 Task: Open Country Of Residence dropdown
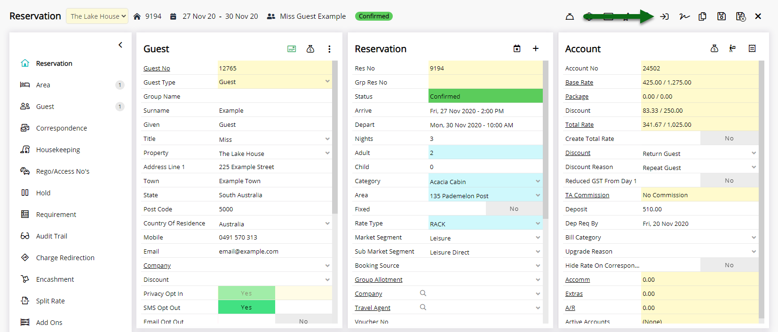click(x=275, y=224)
